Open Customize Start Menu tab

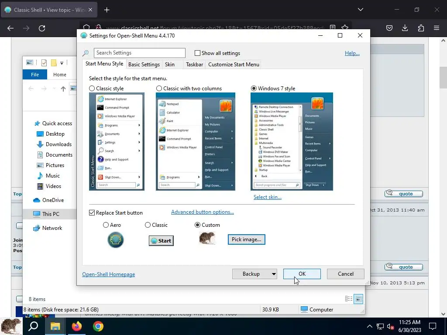pos(234,65)
